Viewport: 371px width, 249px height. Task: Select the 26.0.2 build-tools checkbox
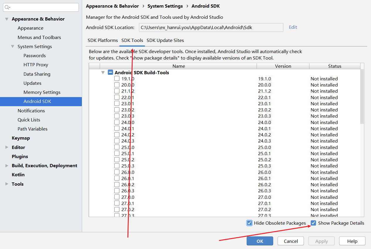tap(117, 184)
